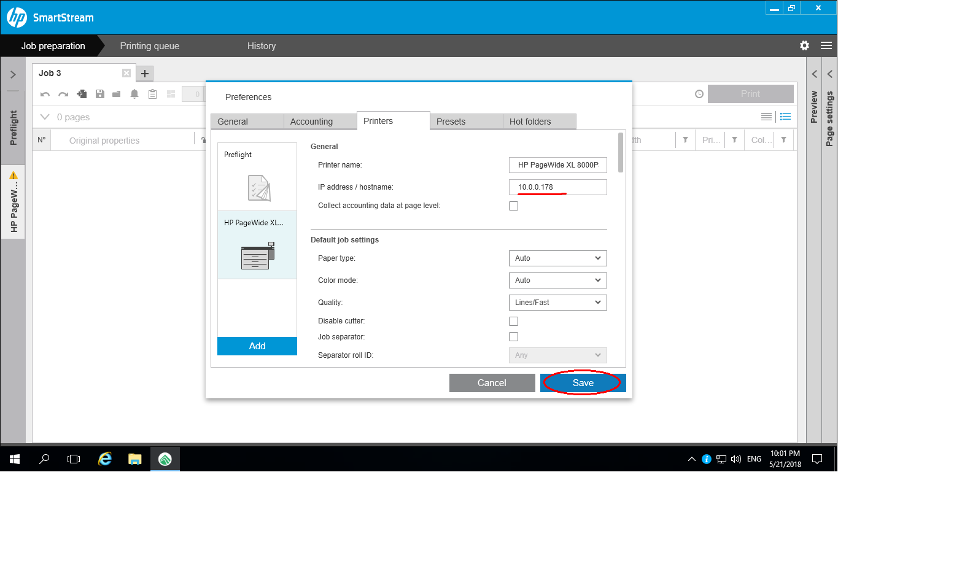
Task: Toggle the Disable cutter checkbox
Action: (x=513, y=321)
